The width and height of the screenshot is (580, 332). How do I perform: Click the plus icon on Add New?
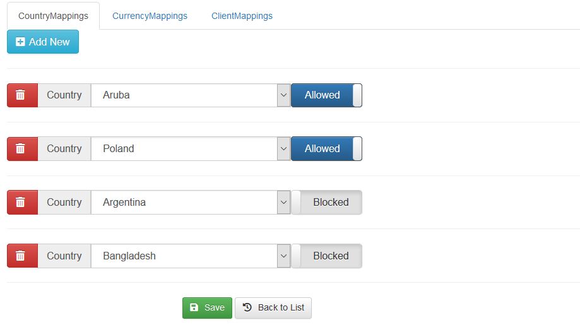coord(20,42)
